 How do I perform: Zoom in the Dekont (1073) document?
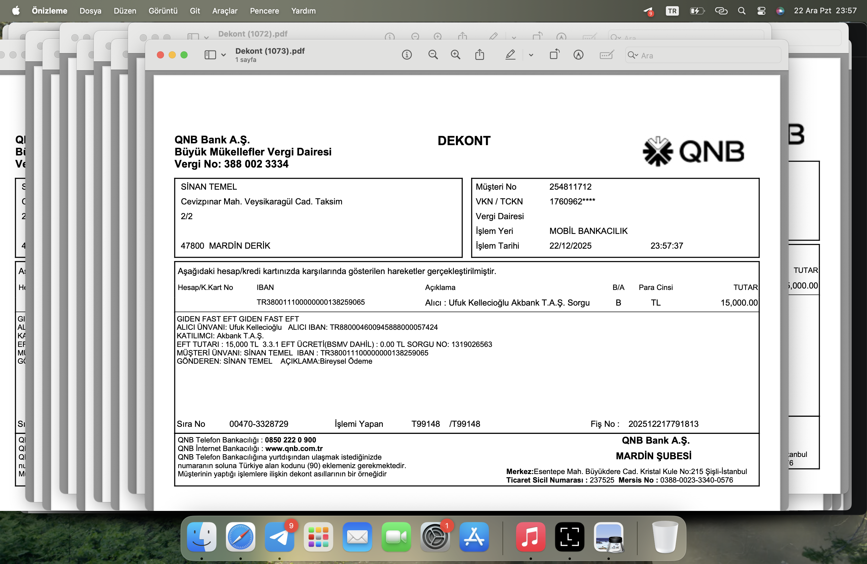click(455, 55)
